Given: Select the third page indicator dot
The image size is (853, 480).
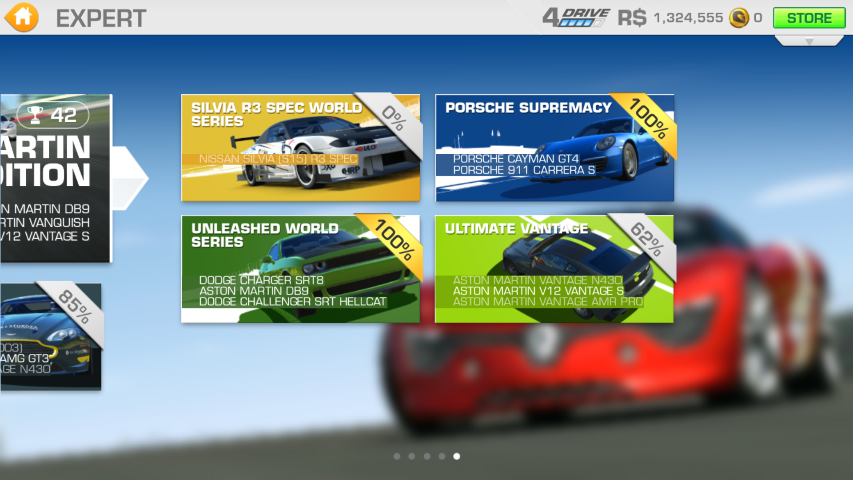Looking at the screenshot, I should 427,456.
